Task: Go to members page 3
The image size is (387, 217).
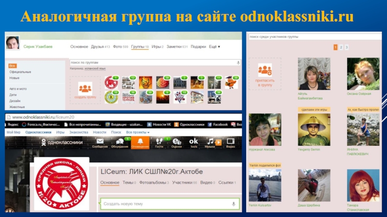Action: coord(346,47)
